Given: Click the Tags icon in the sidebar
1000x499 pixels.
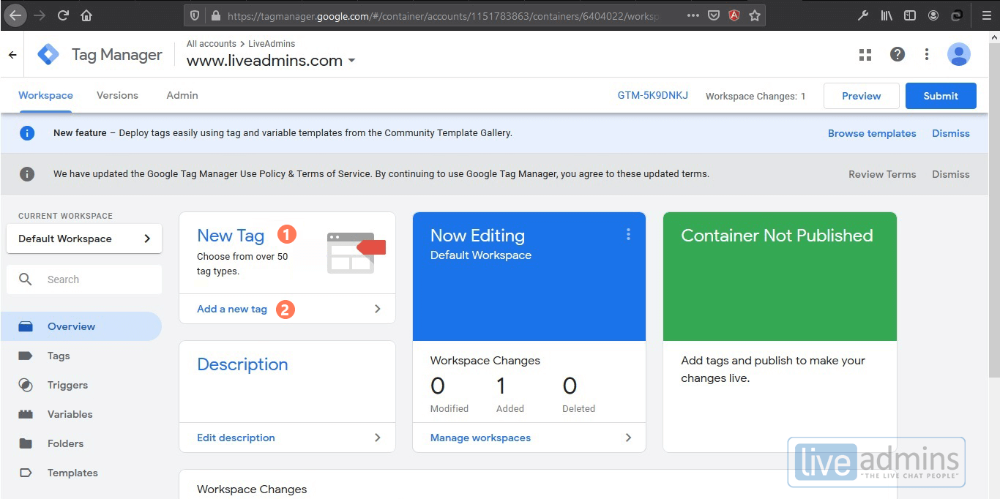Looking at the screenshot, I should pos(26,356).
